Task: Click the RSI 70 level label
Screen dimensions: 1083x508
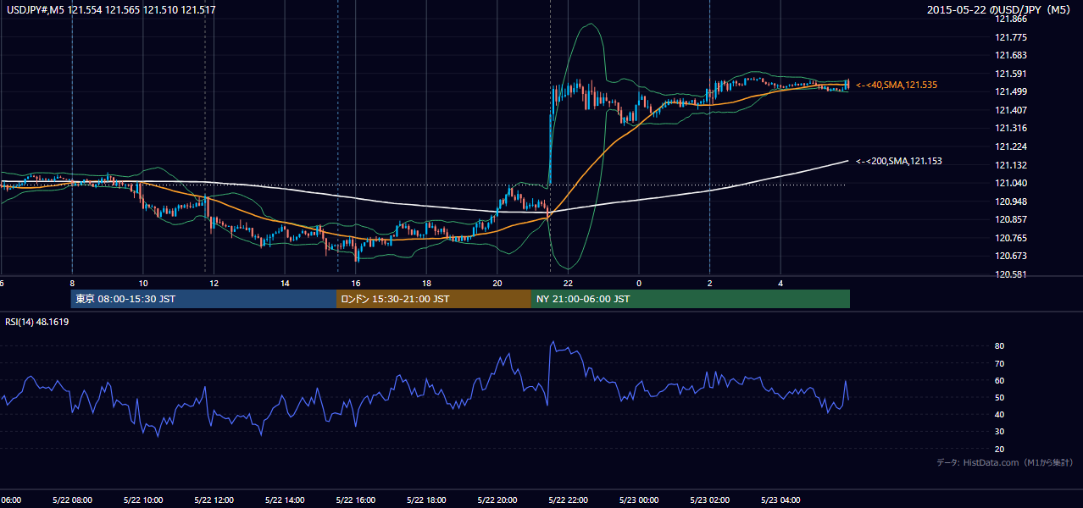Action: (1000, 363)
